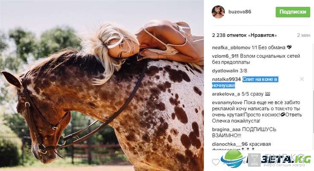Viewport: 314px width, 171px height.
Task: Click the 2 238 отметок «Нравится» count
Action: click(x=244, y=35)
